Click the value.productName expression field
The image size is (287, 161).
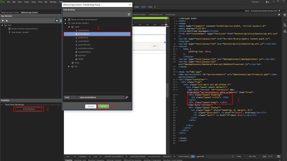102,98
